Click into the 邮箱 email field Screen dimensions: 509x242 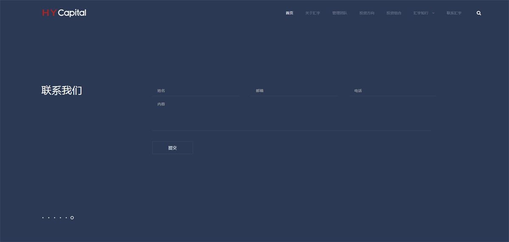(294, 91)
